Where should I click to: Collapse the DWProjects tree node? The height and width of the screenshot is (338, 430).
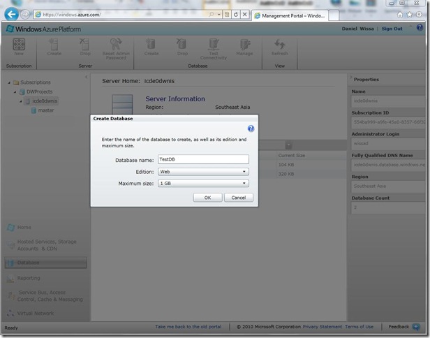15,91
